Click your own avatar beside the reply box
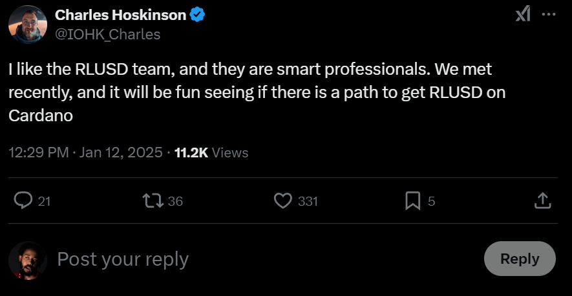Viewport: 572px width, 296px height. click(x=27, y=259)
